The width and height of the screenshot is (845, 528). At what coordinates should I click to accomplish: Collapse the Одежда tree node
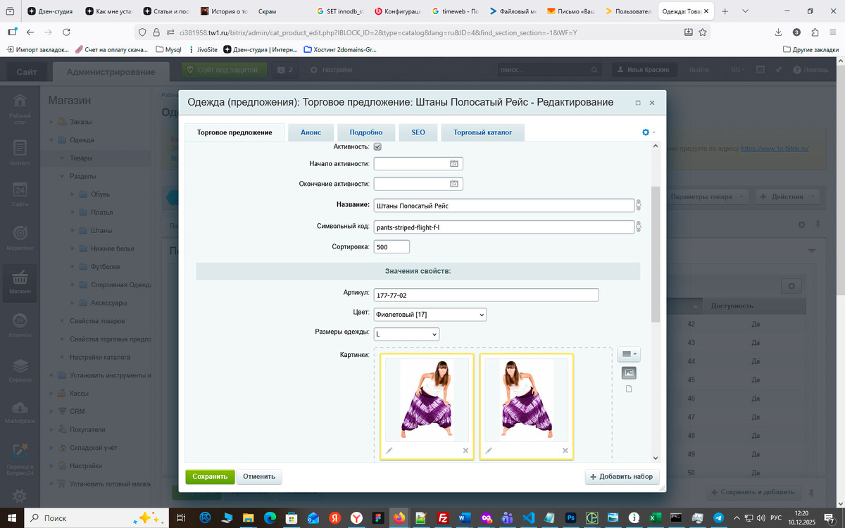(x=51, y=140)
